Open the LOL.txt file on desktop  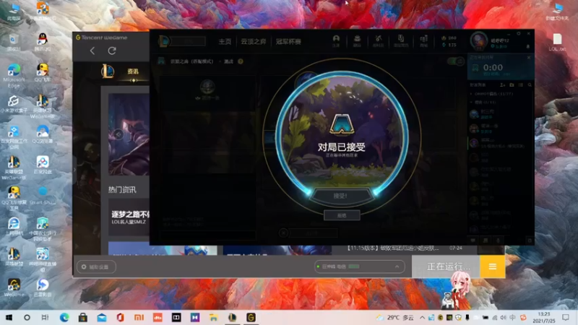(557, 42)
